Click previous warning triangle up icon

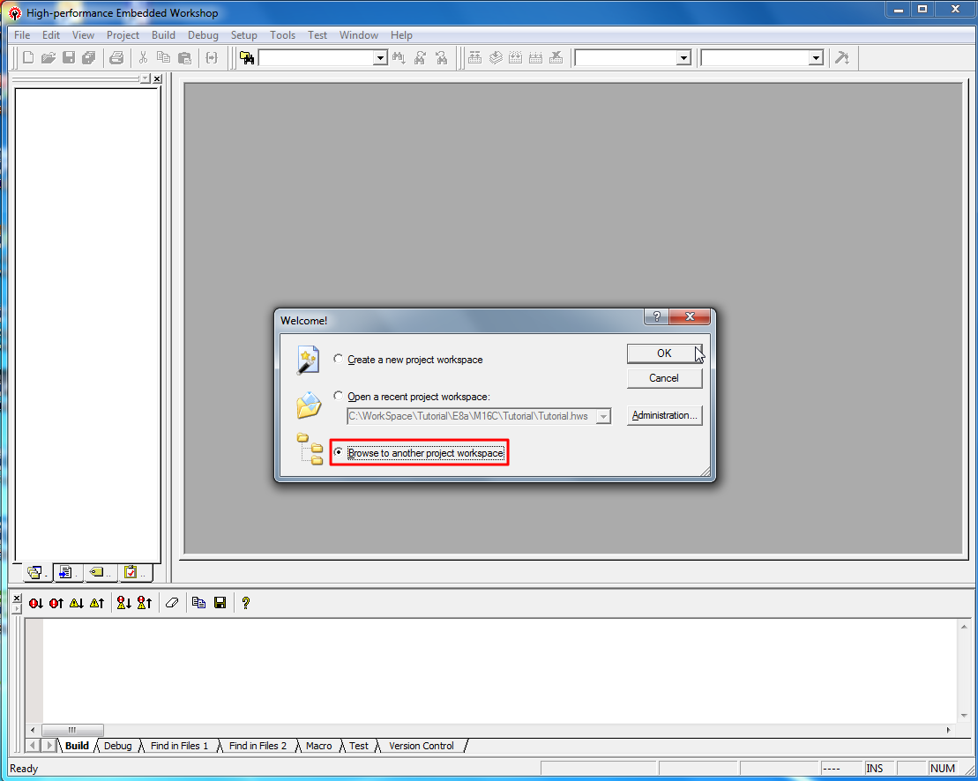point(97,603)
